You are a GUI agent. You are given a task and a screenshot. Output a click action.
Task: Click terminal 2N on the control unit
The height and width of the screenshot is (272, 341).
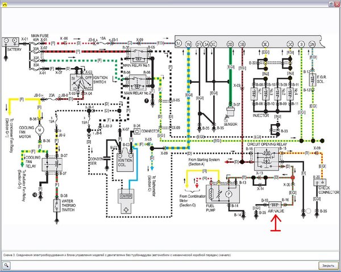(x=312, y=44)
